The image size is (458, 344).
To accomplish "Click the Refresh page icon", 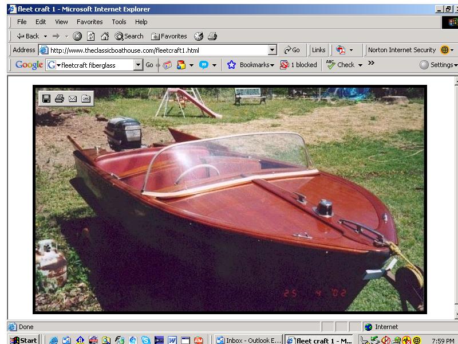I will (91, 36).
